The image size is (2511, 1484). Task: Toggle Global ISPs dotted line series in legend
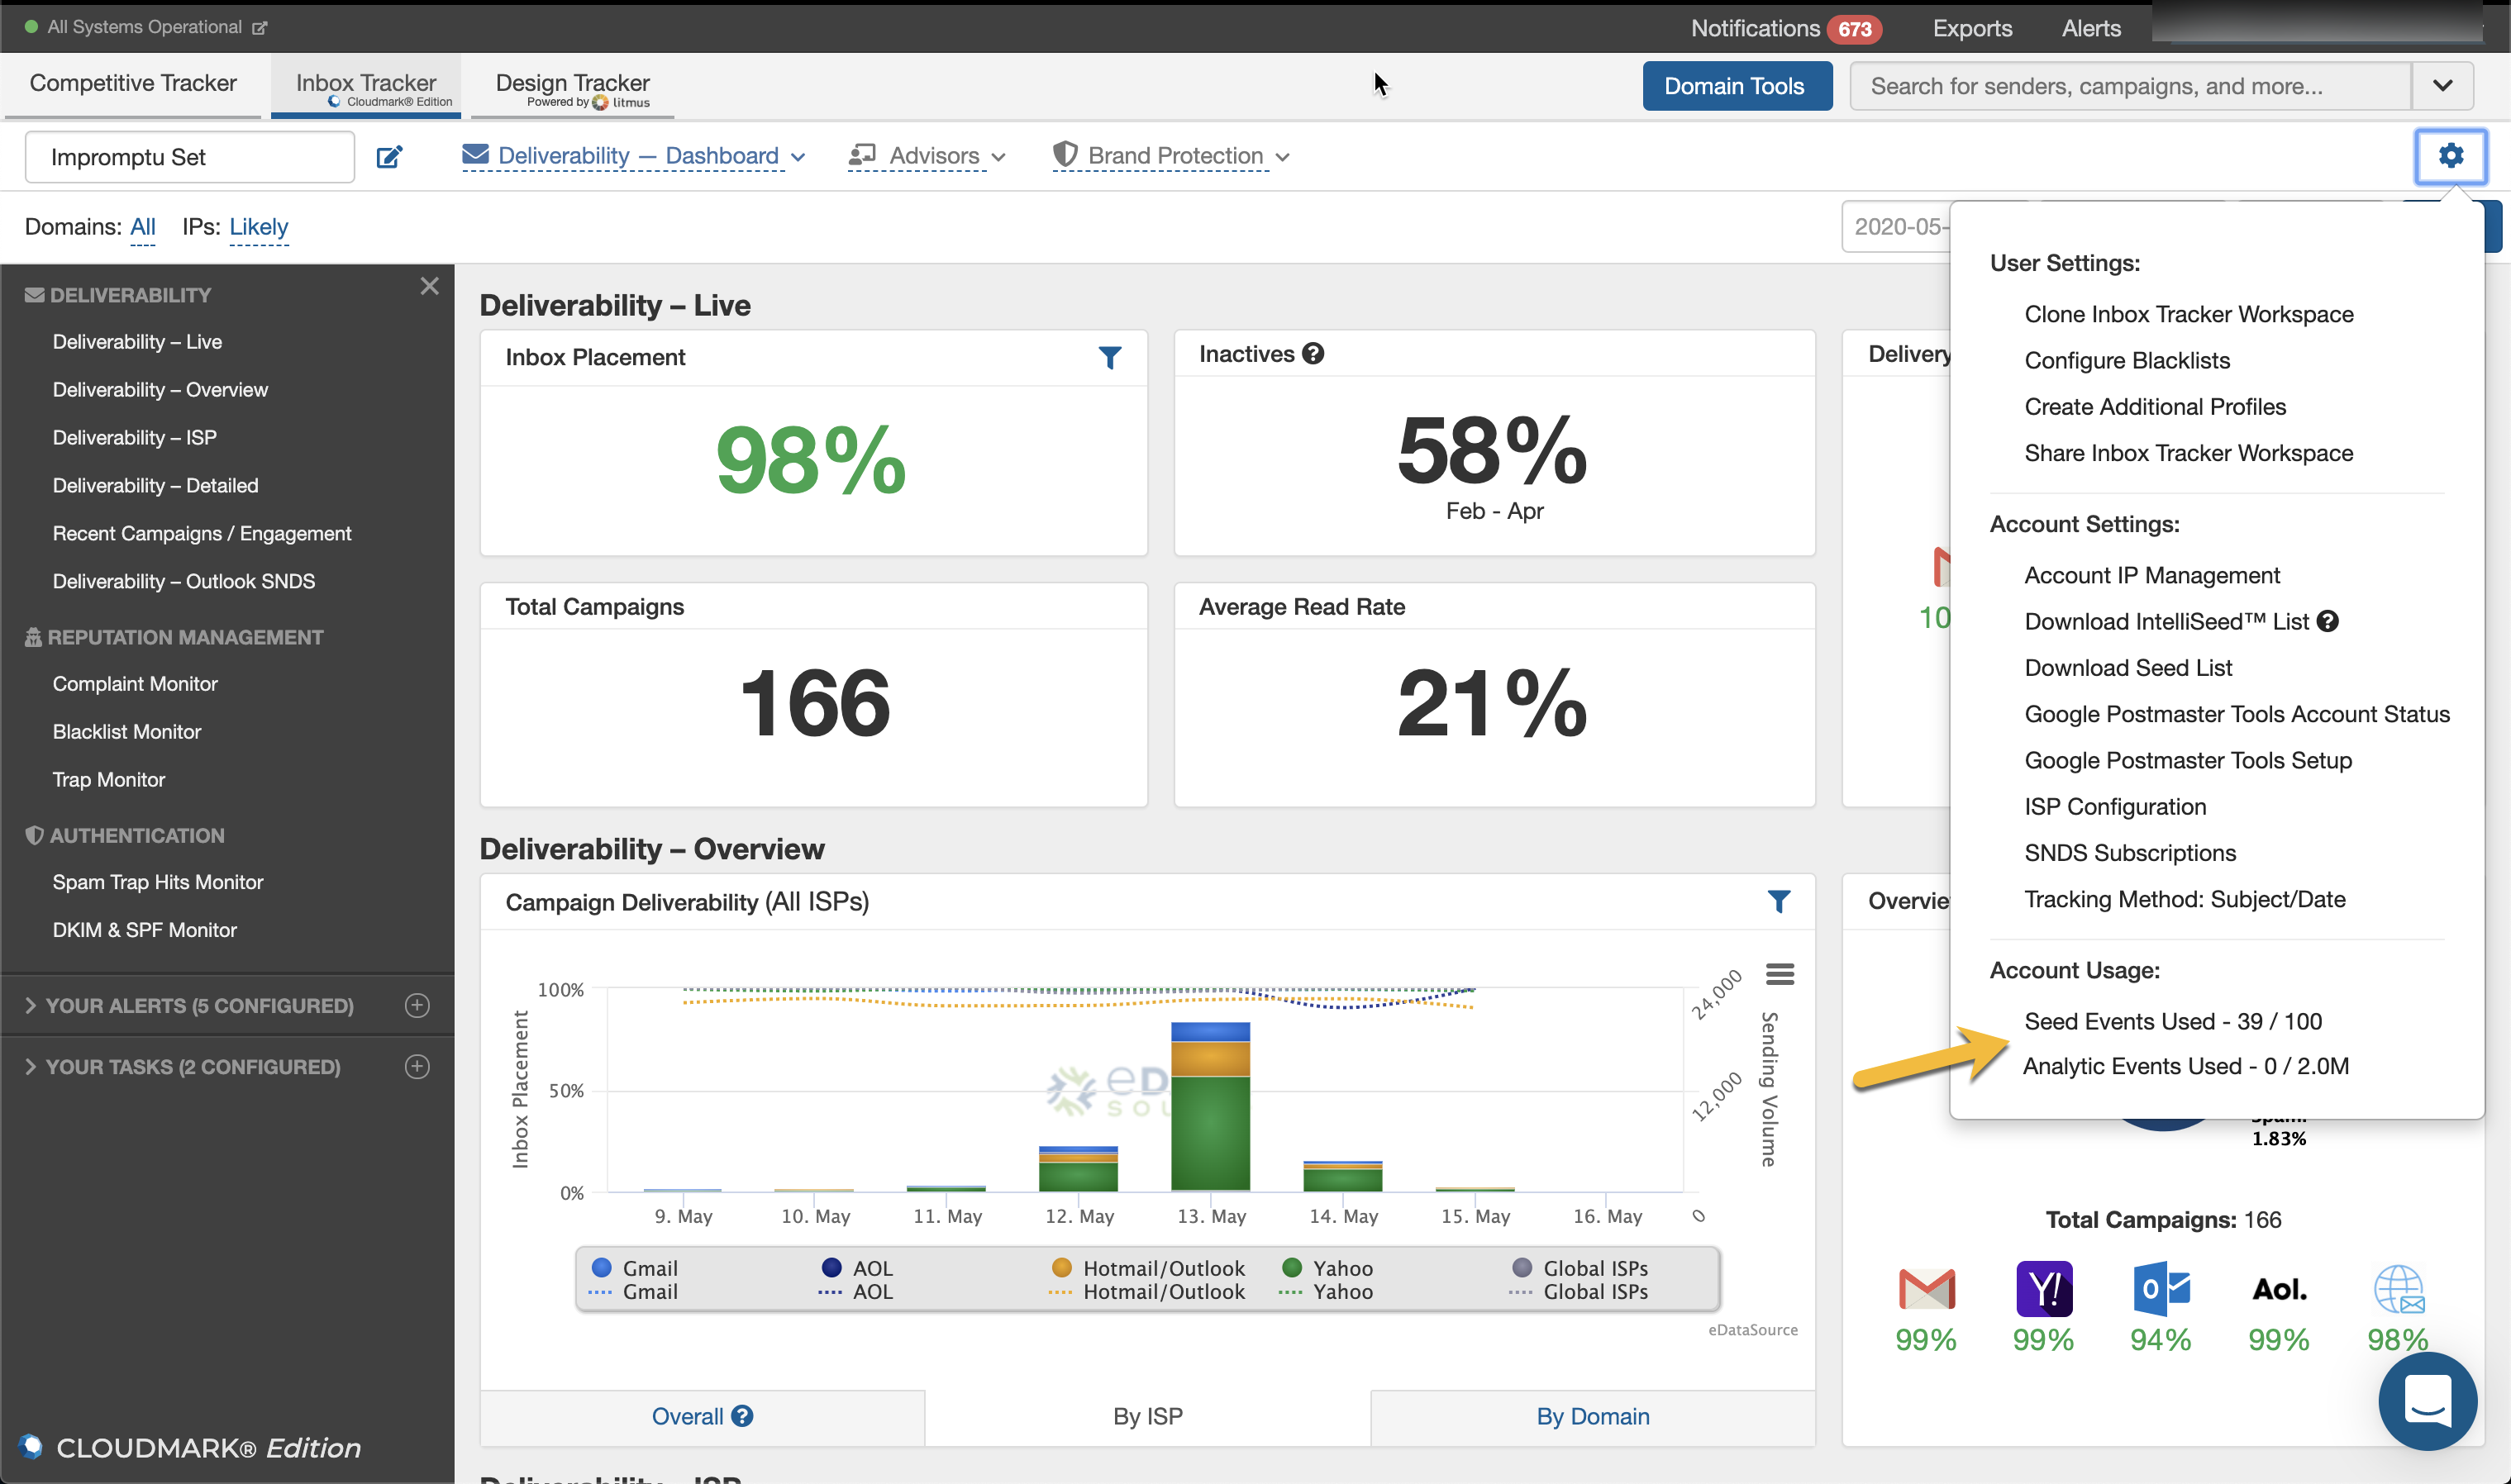pyautogui.click(x=1580, y=1291)
